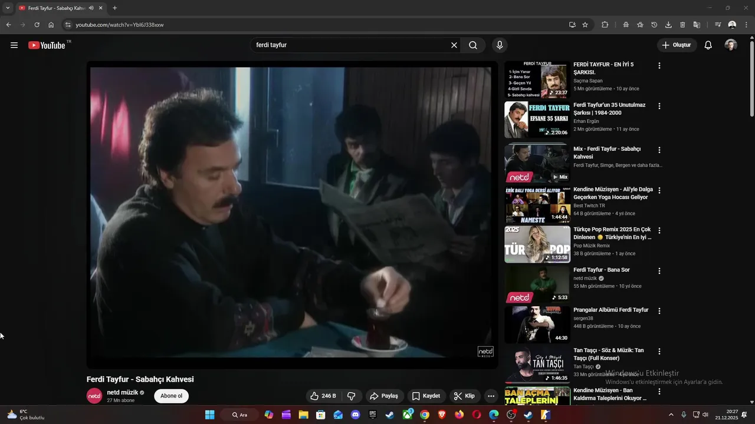755x424 pixels.
Task: Open File Explorer from taskbar
Action: click(303, 415)
